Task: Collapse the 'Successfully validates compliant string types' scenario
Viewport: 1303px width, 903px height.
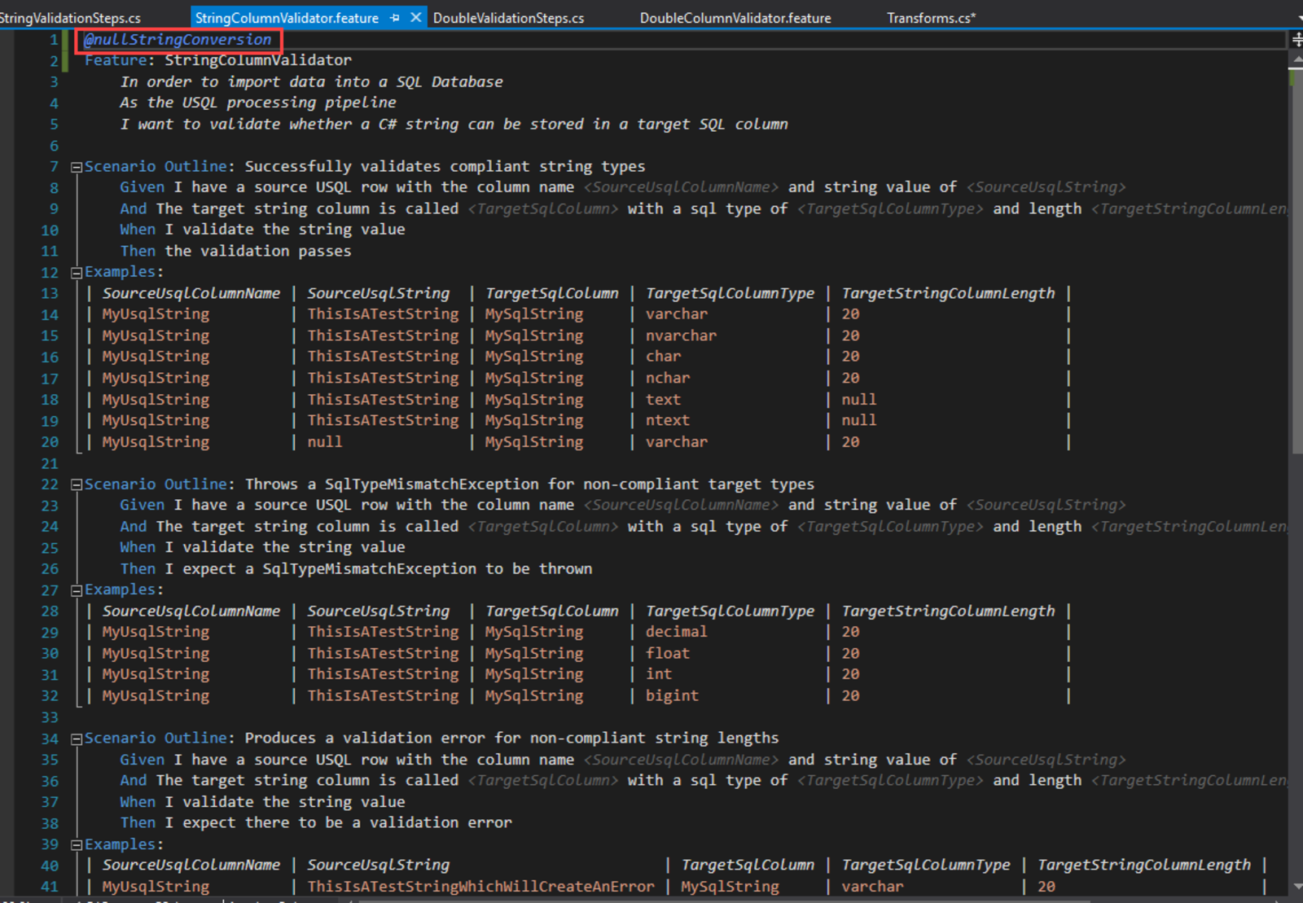Action: pyautogui.click(x=77, y=167)
